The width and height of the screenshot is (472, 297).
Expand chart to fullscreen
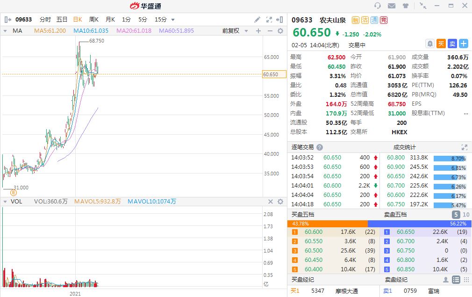(x=269, y=20)
